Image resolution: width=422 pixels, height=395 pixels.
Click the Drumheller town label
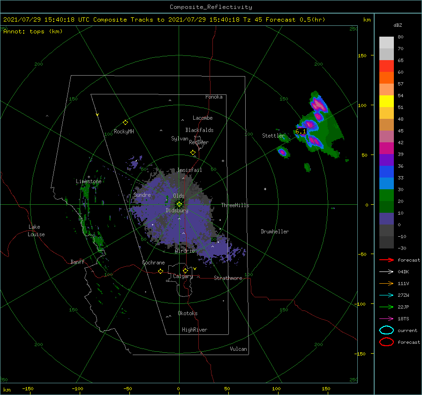pos(275,232)
